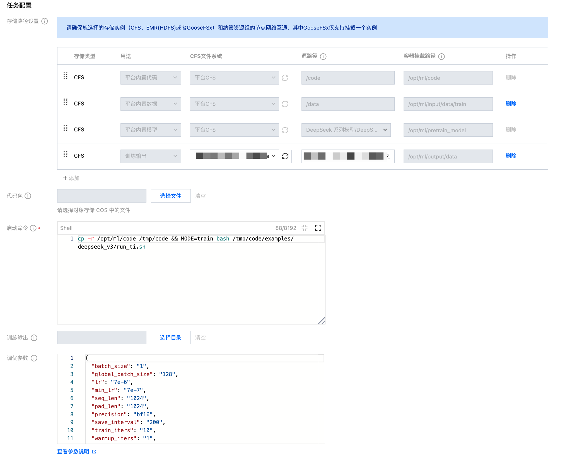Click 选择目录 button for training output
The image size is (579, 462).
point(171,338)
